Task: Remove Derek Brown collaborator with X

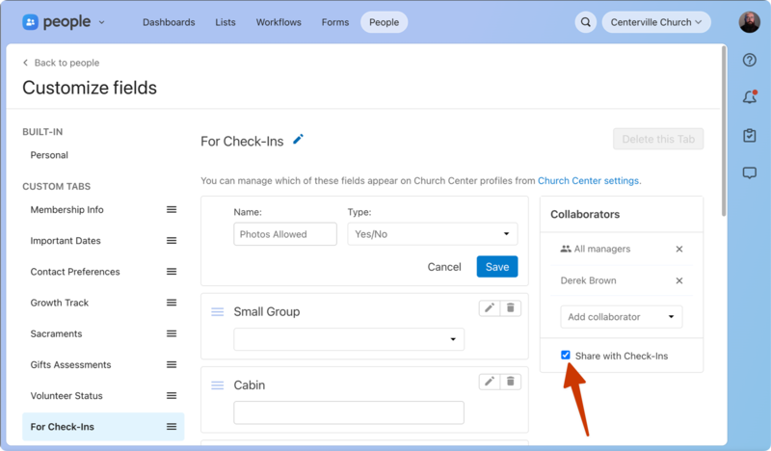Action: click(x=678, y=280)
